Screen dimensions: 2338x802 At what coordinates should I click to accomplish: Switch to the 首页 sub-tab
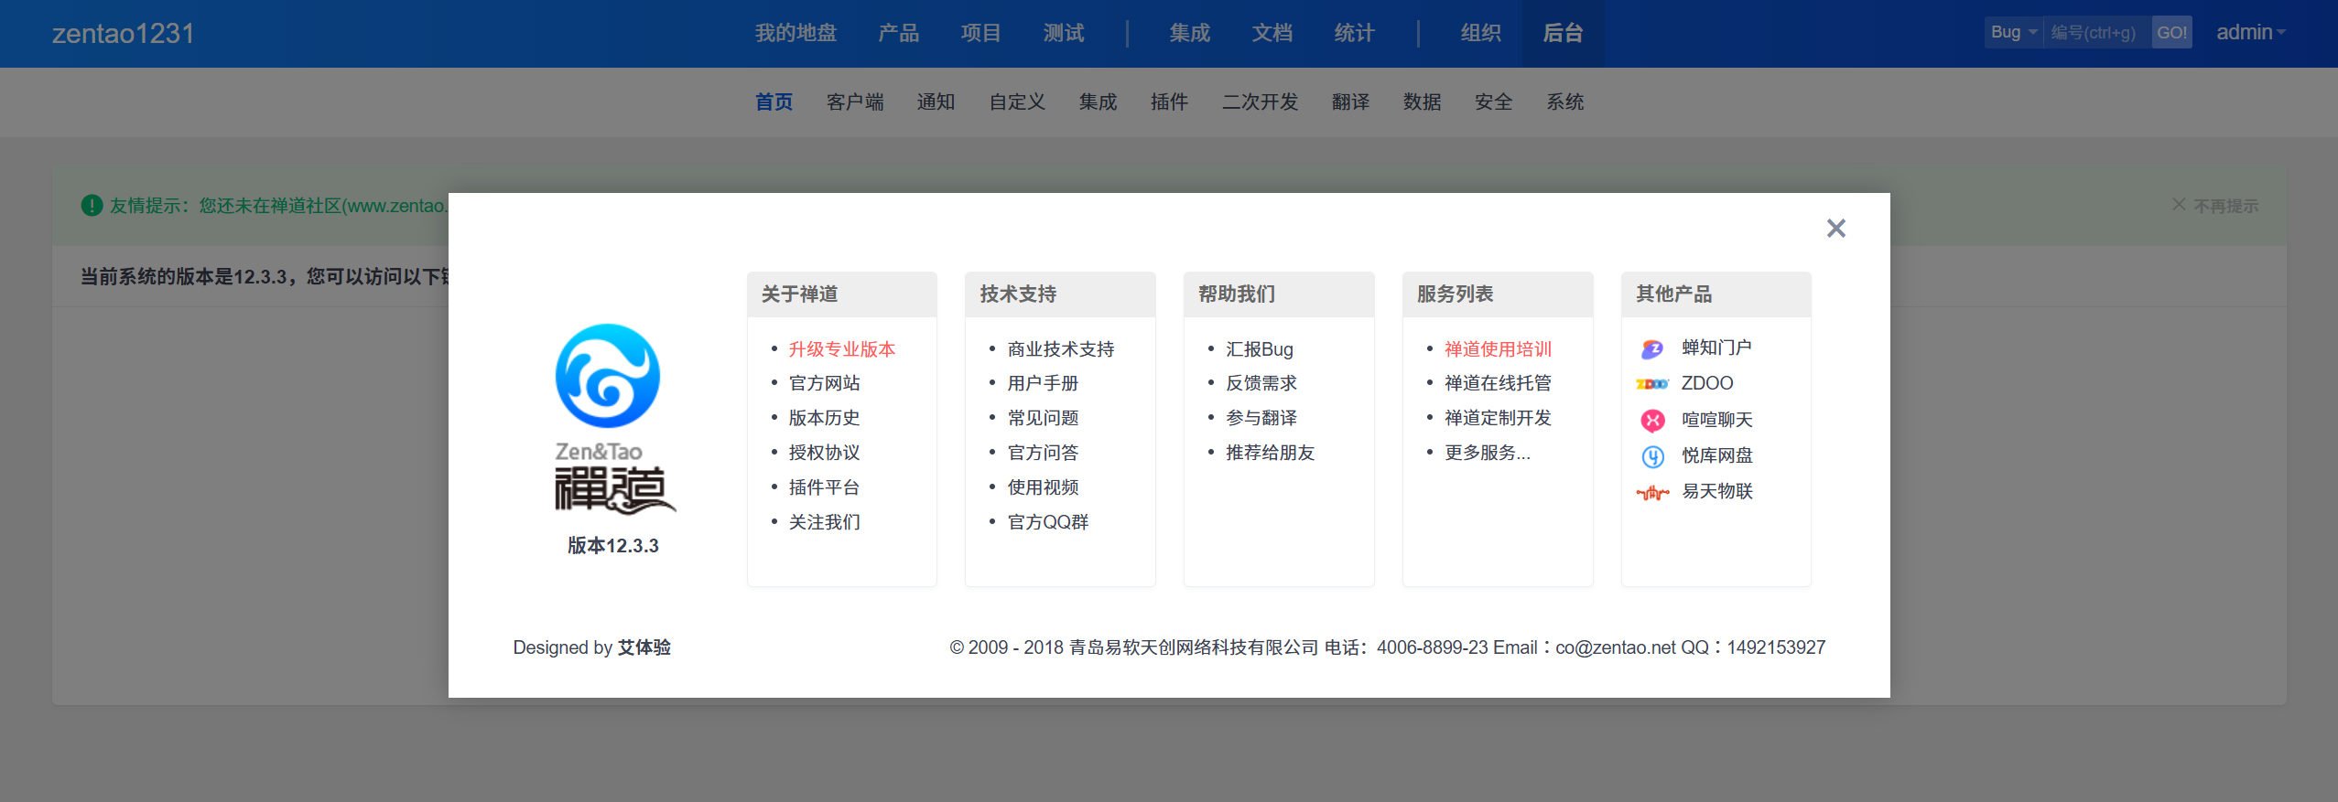[x=774, y=102]
